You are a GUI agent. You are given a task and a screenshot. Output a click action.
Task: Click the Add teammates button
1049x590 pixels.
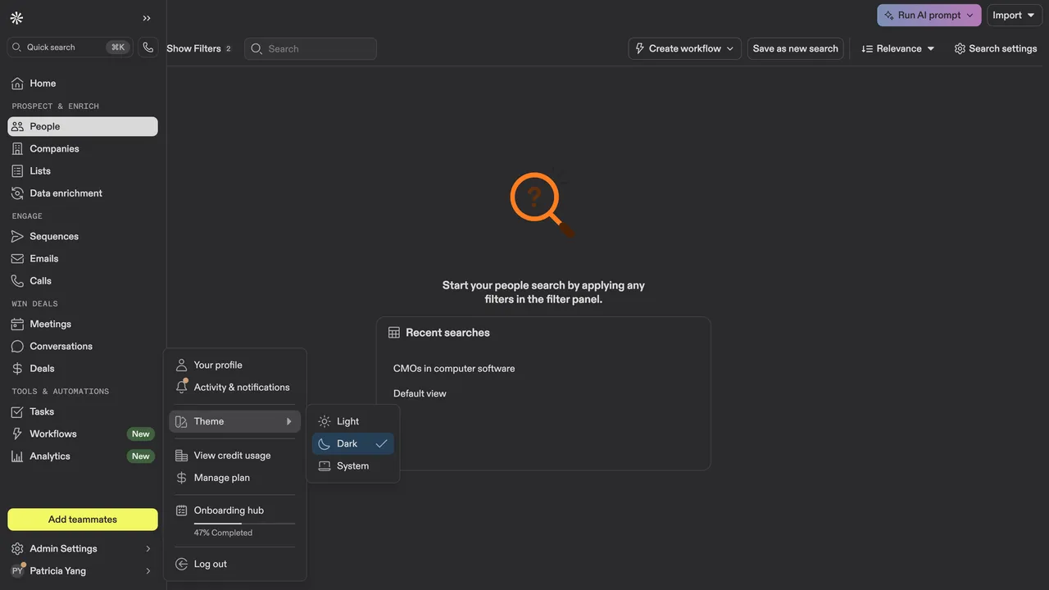[x=83, y=520]
